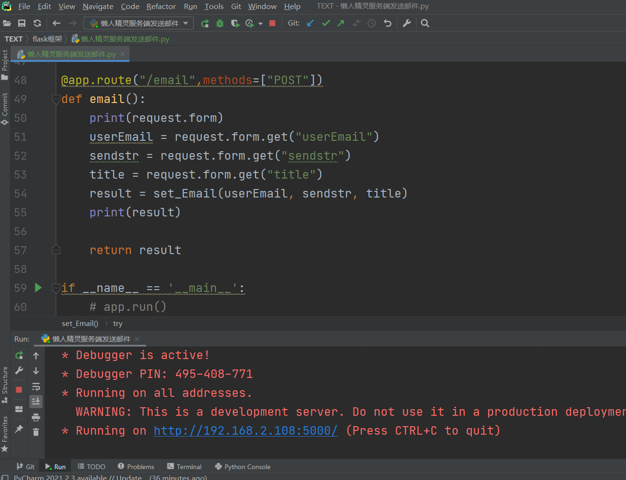
Task: Open Run panel wrench settings
Action: [19, 371]
